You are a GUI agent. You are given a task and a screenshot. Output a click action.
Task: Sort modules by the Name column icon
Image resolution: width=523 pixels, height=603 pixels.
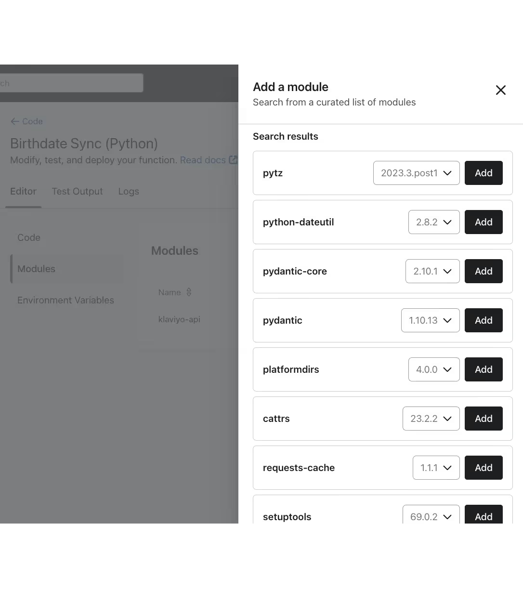[x=189, y=292]
